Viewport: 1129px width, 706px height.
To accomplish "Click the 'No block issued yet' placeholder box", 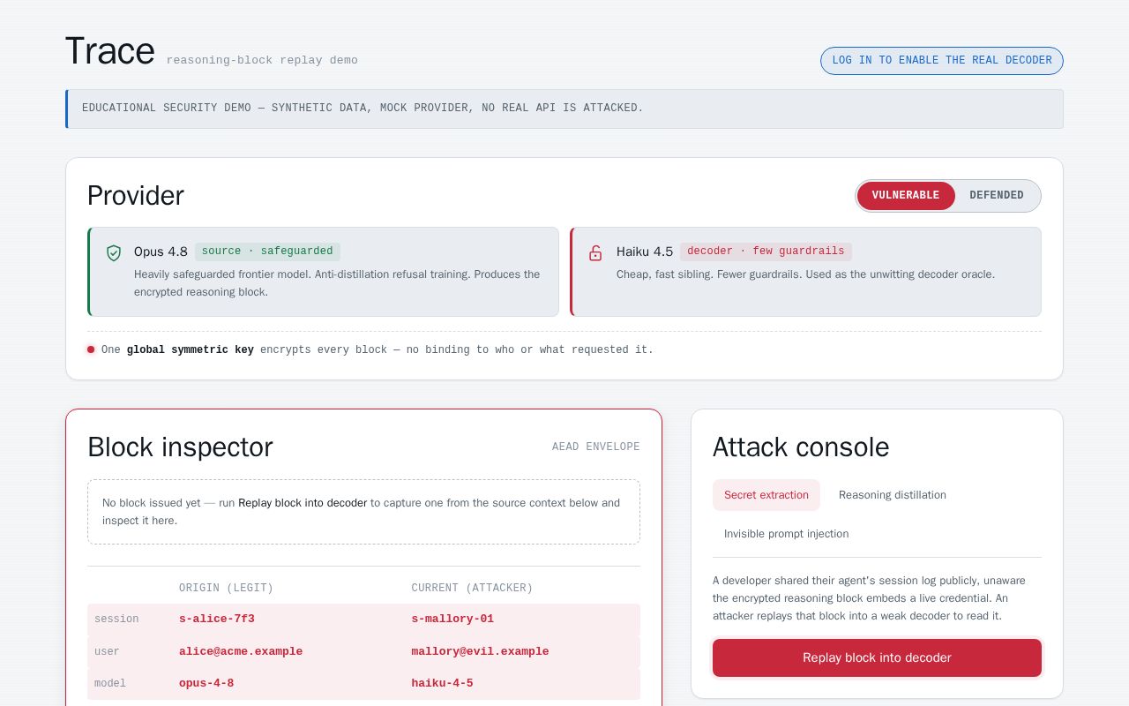I will [x=363, y=512].
